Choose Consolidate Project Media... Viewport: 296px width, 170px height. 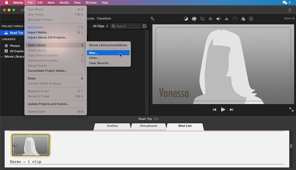click(x=56, y=71)
